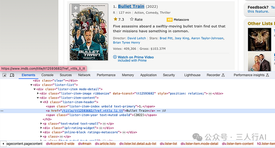Viewport: 275px width, 148px height.
Task: Click the pagecontent.pagecontent breadcrumb
Action: click(24, 144)
